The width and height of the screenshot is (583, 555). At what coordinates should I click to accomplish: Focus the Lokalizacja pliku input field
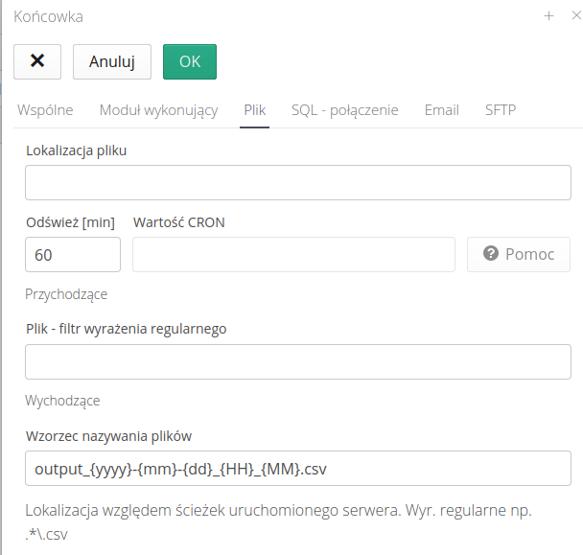pyautogui.click(x=298, y=182)
